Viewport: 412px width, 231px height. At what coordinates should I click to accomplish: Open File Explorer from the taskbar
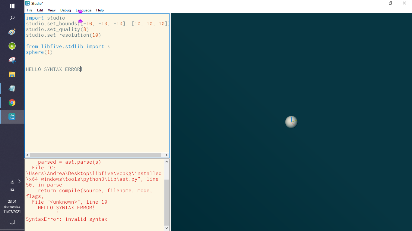[12, 74]
